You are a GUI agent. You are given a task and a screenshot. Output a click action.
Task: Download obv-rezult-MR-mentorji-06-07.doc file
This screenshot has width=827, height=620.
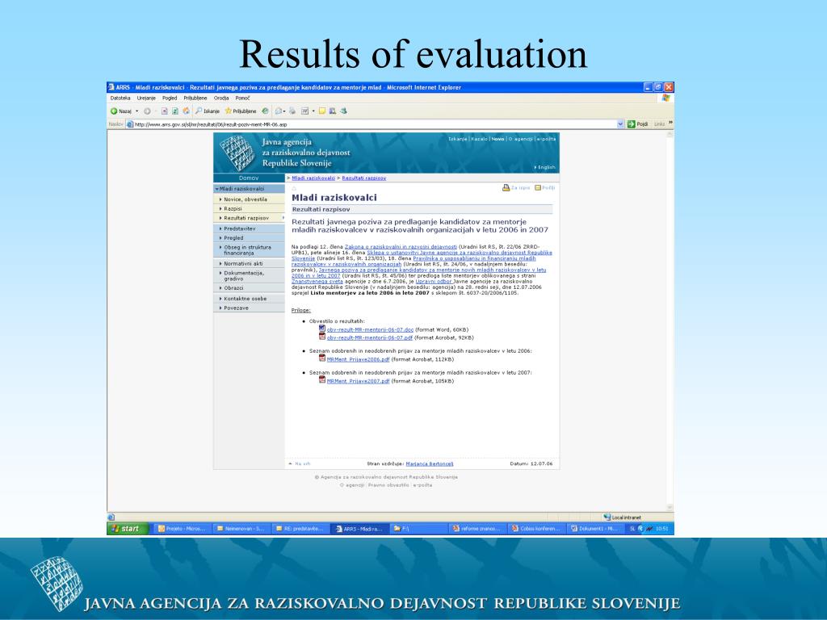370,329
